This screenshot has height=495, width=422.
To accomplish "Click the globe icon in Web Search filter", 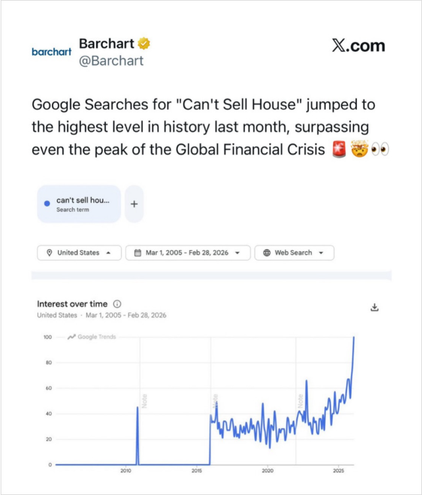I will click(x=267, y=253).
